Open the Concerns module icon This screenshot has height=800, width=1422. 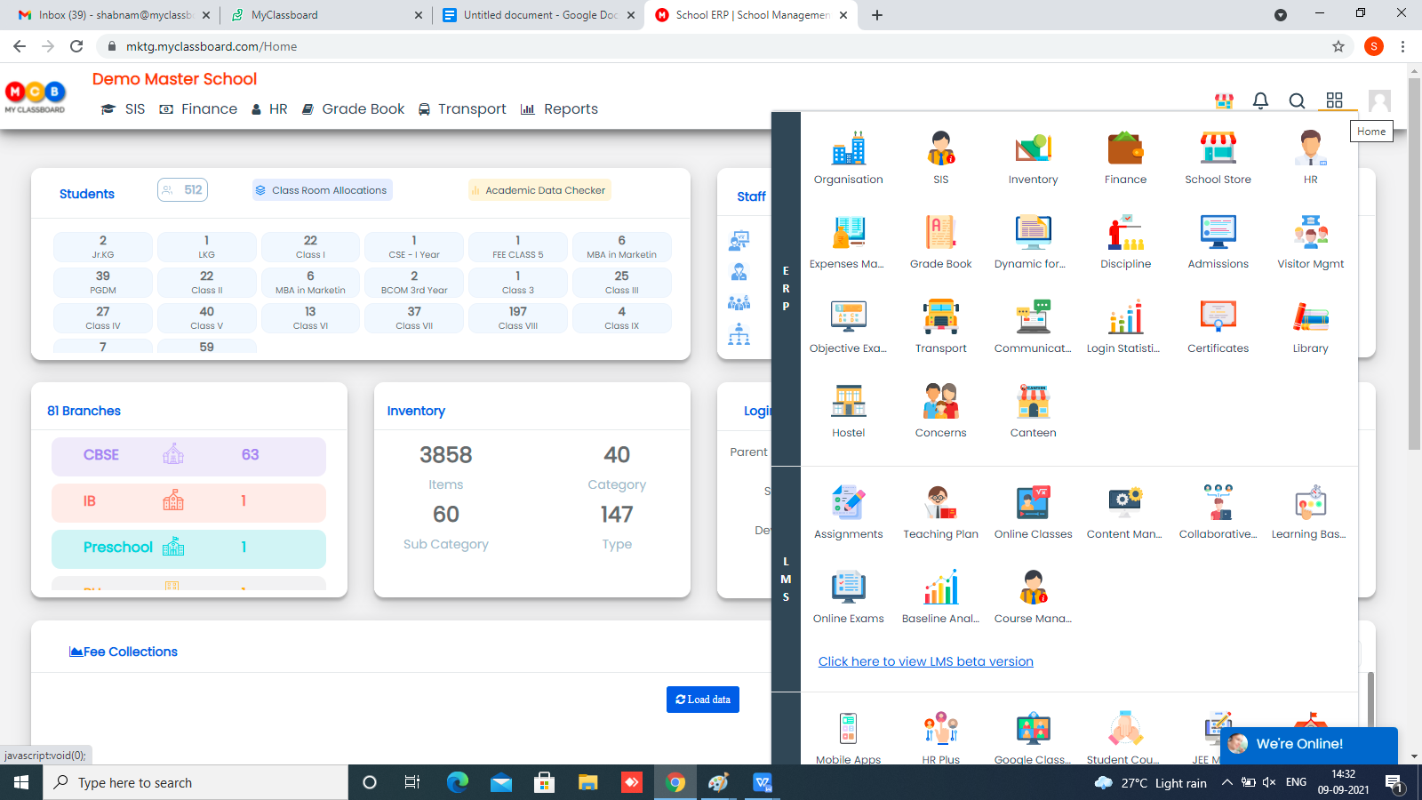(x=940, y=402)
